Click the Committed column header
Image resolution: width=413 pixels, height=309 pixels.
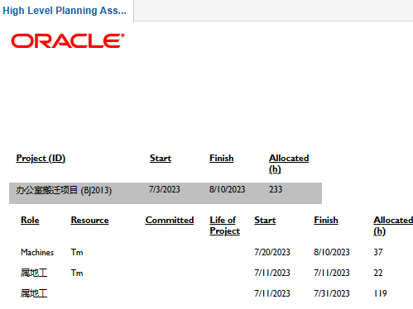click(170, 220)
